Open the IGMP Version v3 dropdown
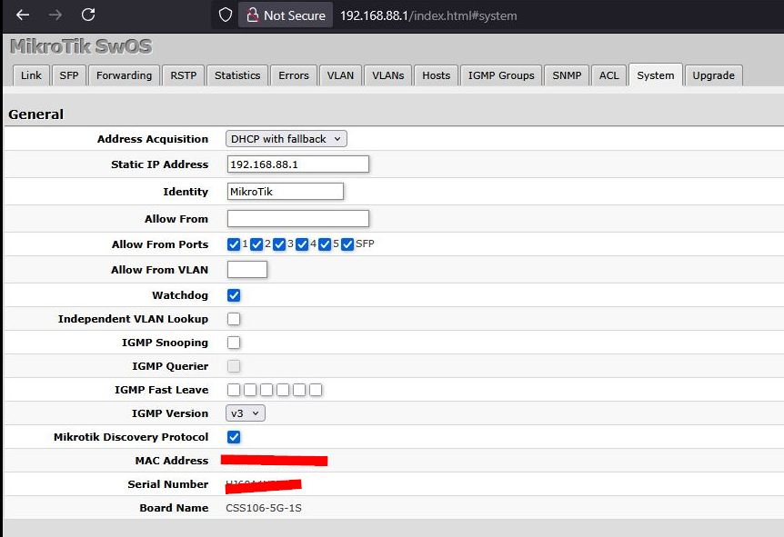The image size is (784, 537). pyautogui.click(x=246, y=413)
